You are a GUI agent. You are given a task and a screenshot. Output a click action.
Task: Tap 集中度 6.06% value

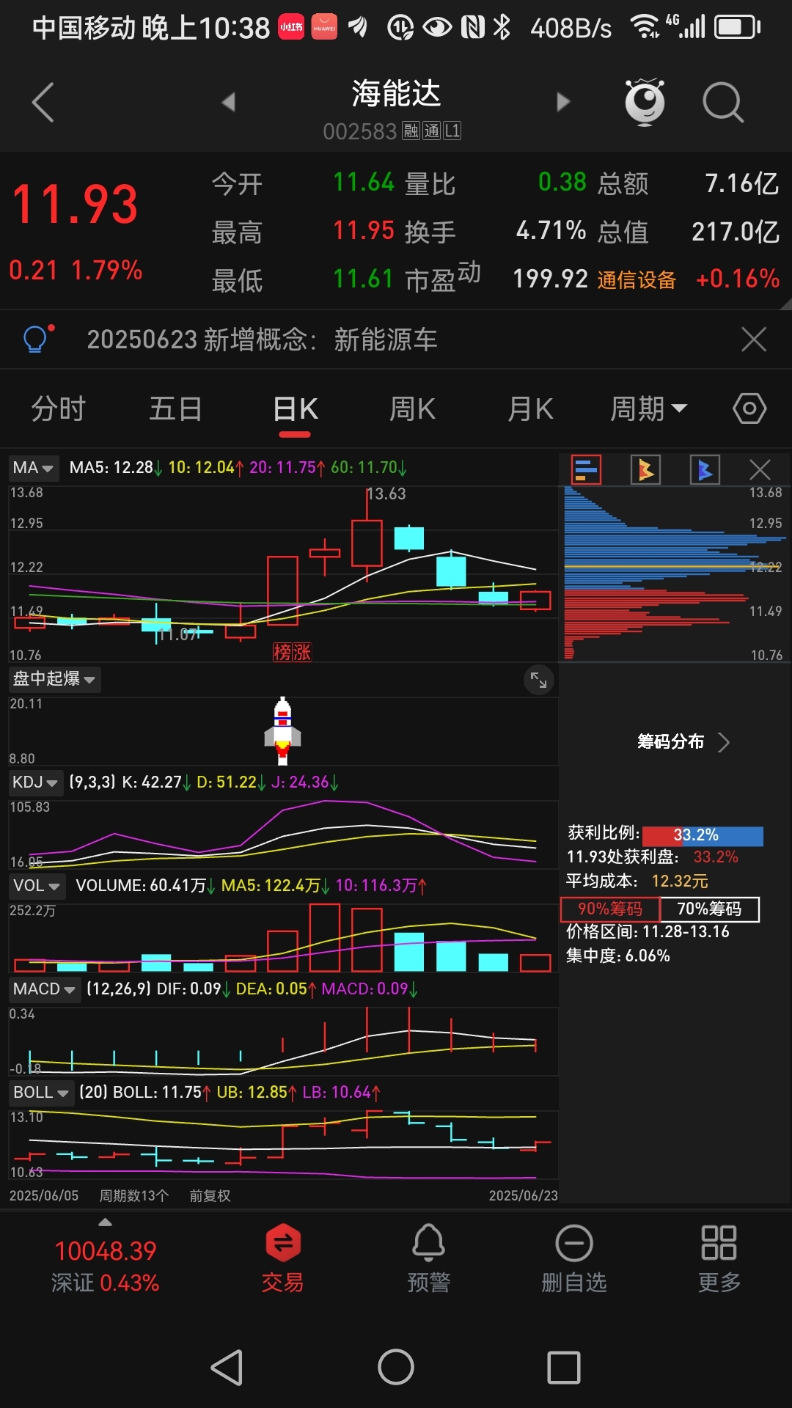tap(648, 956)
